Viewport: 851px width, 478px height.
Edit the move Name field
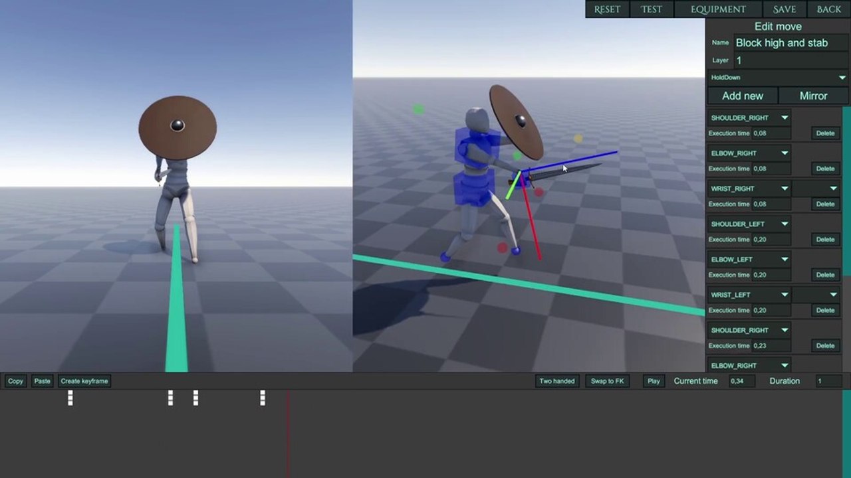(x=791, y=42)
